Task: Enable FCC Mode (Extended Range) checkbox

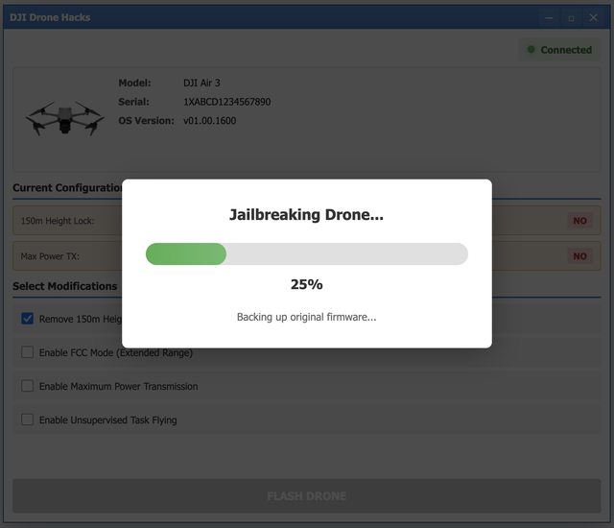Action: click(27, 352)
